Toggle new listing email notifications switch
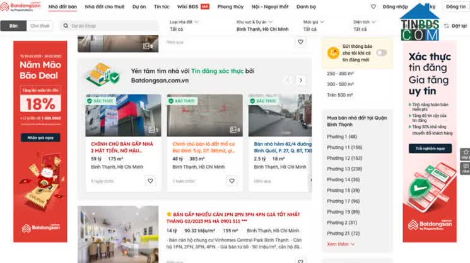 coord(381,53)
